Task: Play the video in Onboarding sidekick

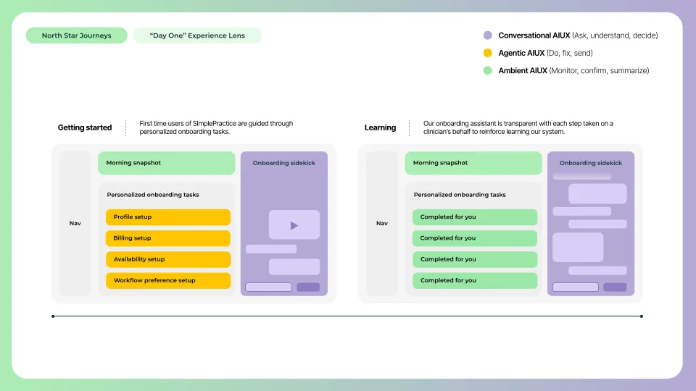Action: pyautogui.click(x=294, y=225)
